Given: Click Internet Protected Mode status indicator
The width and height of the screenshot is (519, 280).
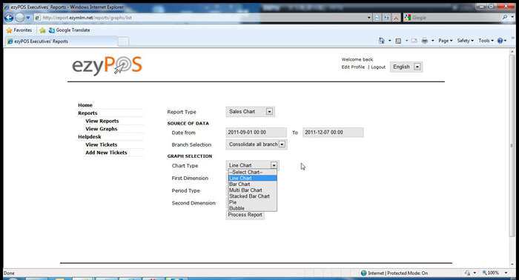Looking at the screenshot, I should pos(394,273).
